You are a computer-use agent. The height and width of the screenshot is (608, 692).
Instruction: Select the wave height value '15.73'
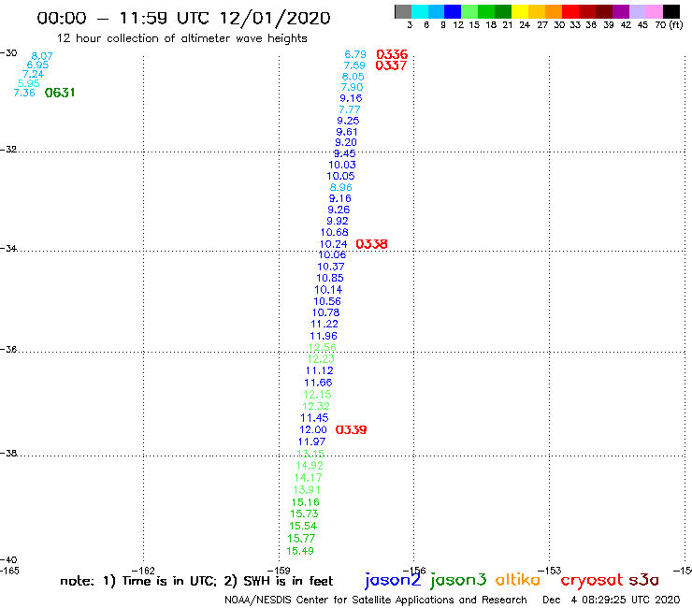pos(304,514)
